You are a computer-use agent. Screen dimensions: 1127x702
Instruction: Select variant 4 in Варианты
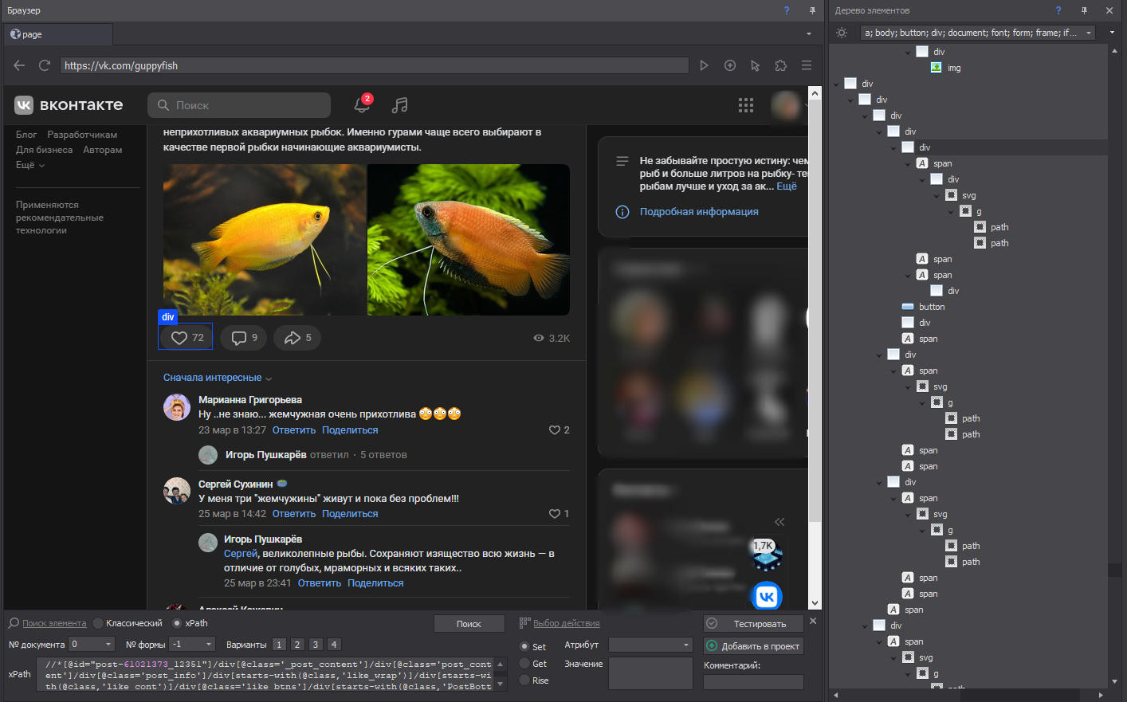pos(334,645)
